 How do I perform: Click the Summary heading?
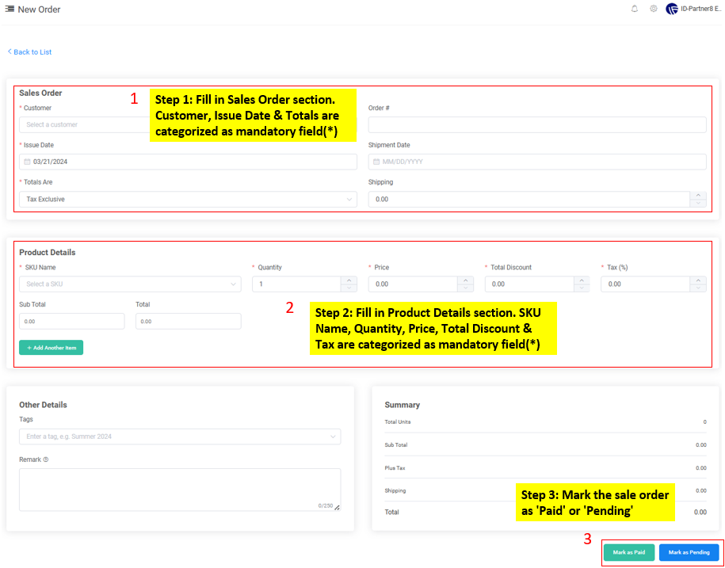(x=403, y=405)
